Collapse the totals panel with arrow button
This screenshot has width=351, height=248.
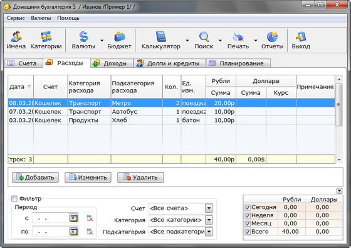click(339, 191)
